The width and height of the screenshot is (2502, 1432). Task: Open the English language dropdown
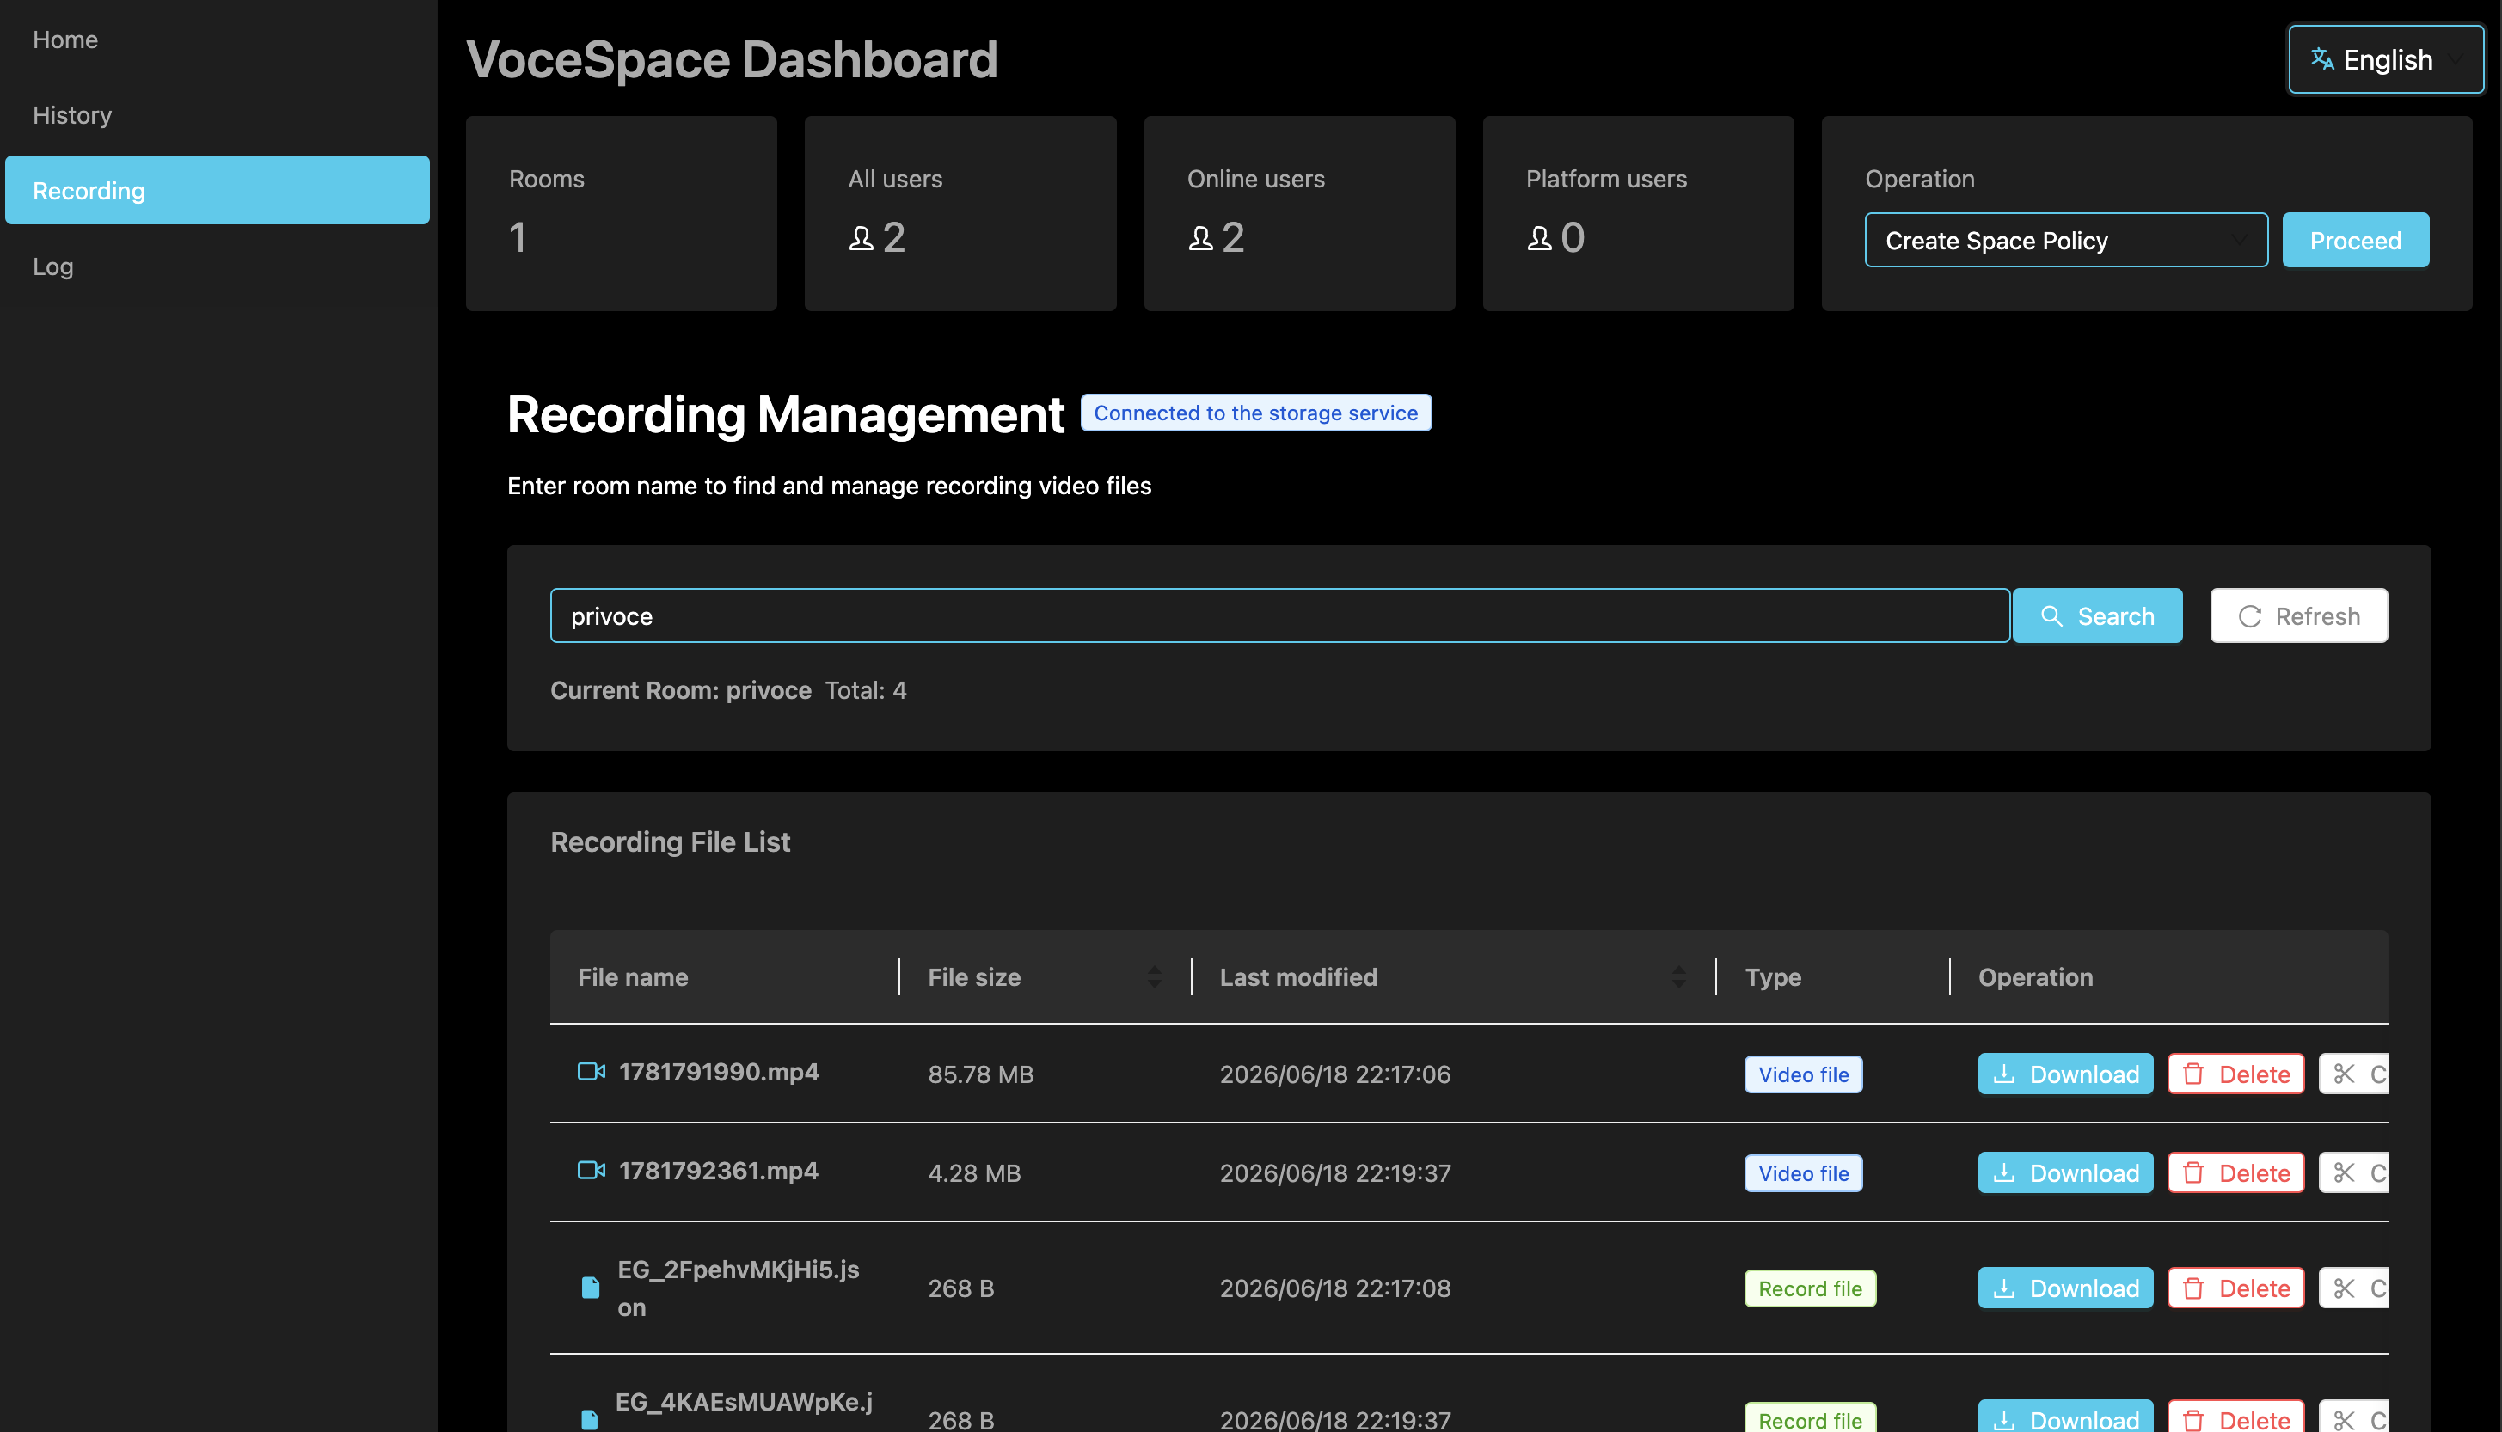(x=2386, y=59)
